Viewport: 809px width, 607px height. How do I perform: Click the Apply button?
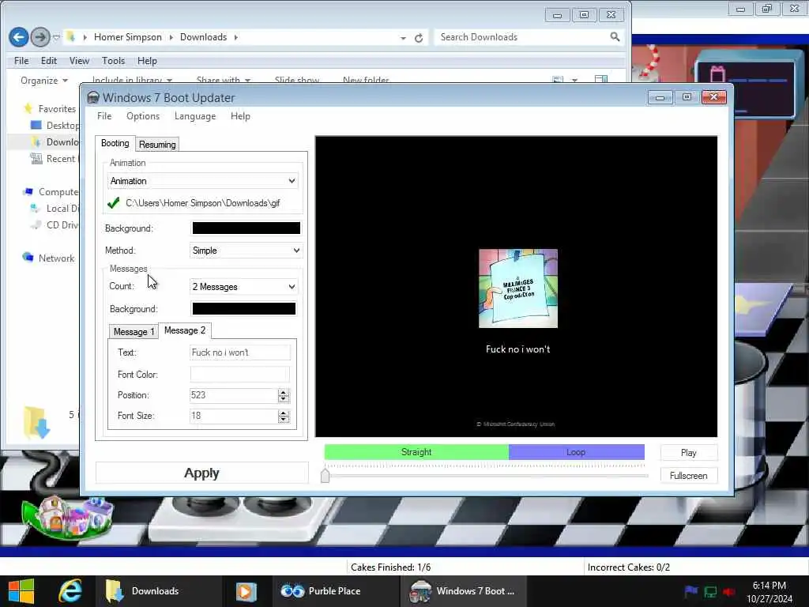(x=201, y=473)
